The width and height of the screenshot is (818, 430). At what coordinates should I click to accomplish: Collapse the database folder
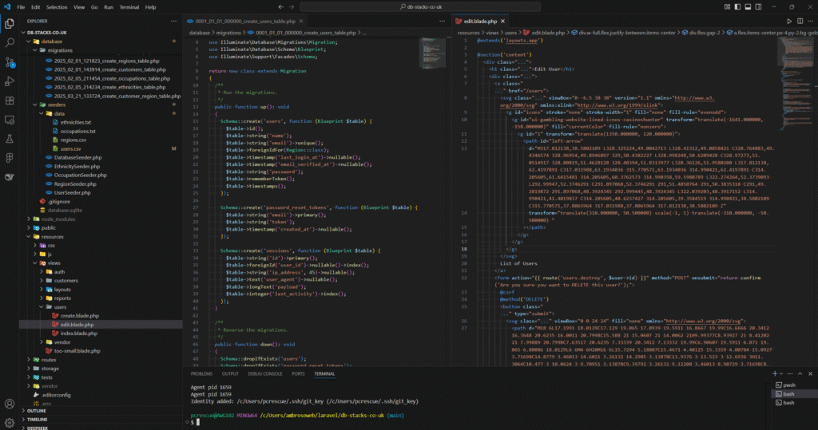pos(29,41)
